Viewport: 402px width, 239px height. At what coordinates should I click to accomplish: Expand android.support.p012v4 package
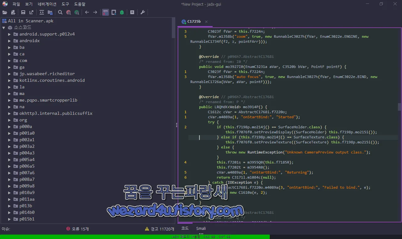(9, 34)
